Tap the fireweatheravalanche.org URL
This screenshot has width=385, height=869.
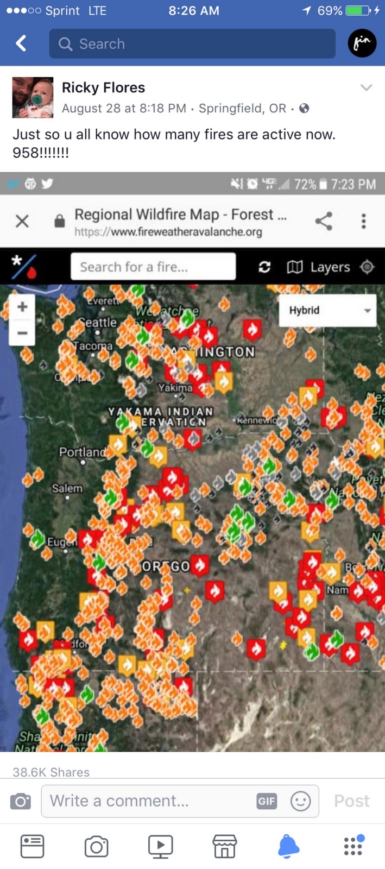point(168,232)
